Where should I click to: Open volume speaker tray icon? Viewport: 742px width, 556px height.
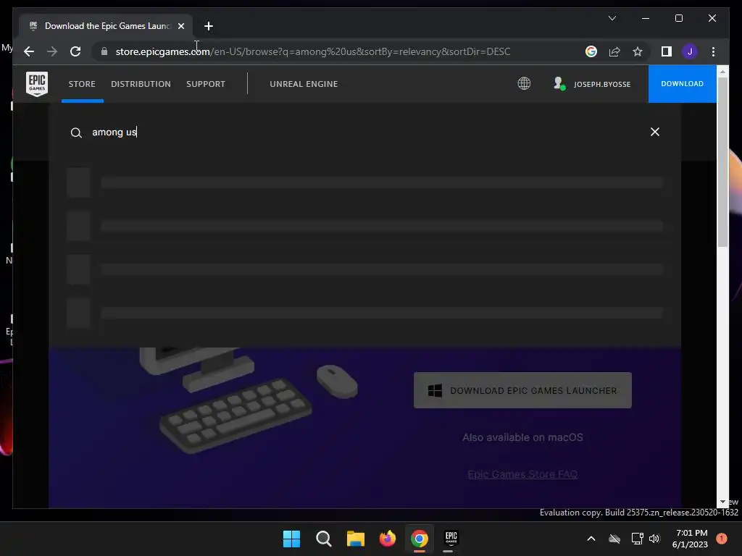coord(654,539)
